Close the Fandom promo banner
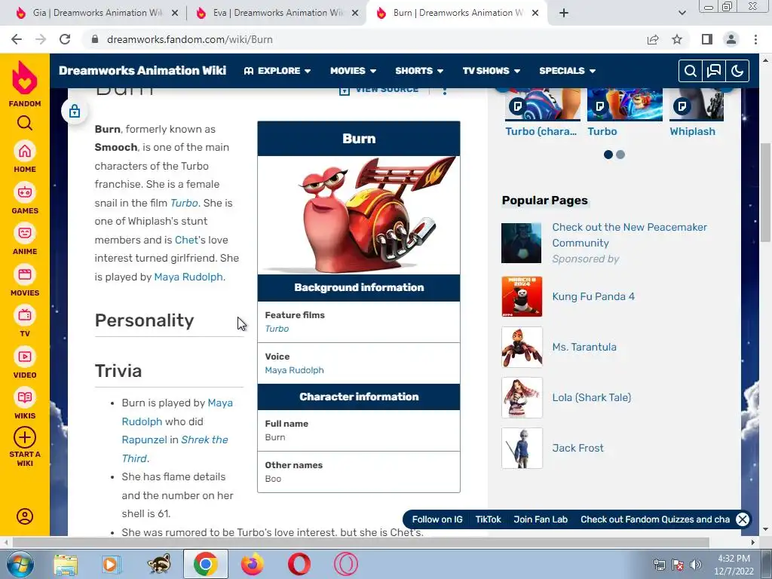This screenshot has width=772, height=579. (743, 519)
